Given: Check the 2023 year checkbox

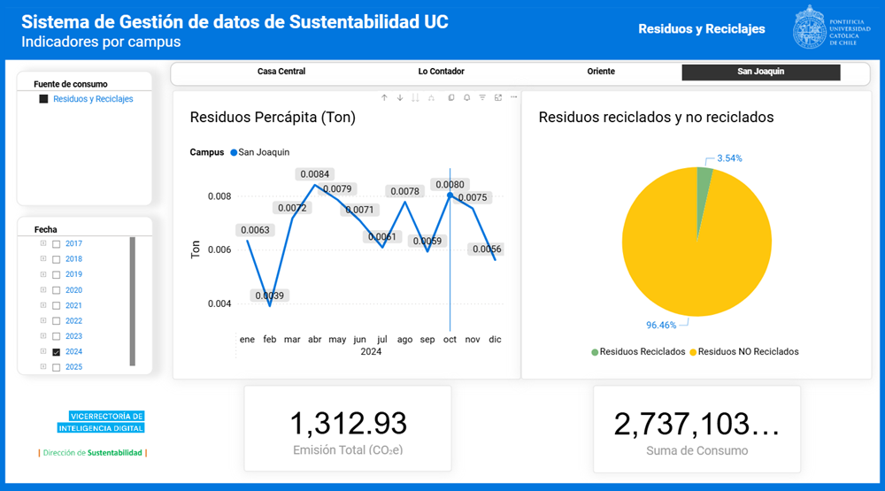Looking at the screenshot, I should [x=57, y=337].
